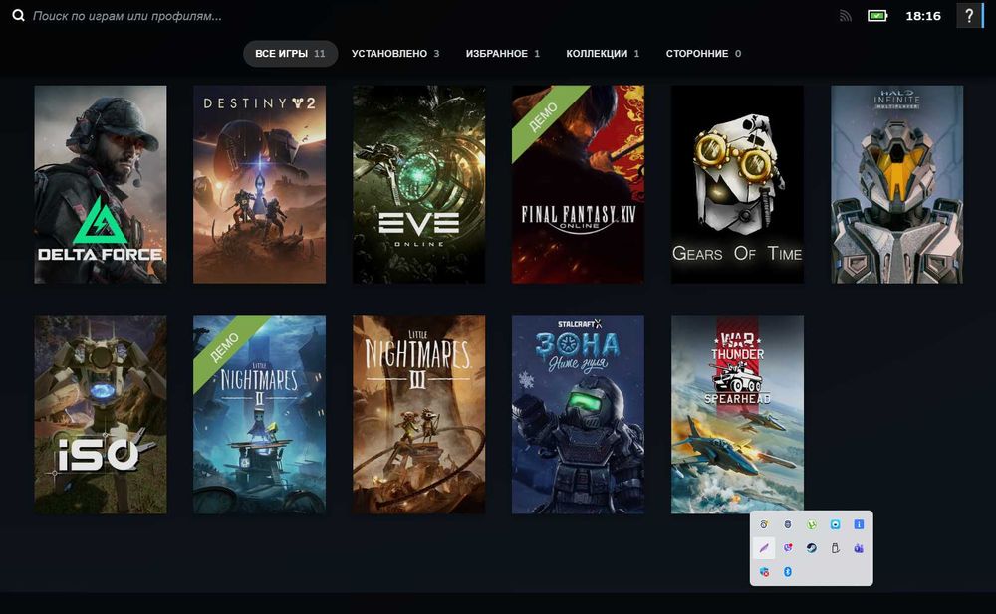Screen dimensions: 996x614
Task: Check the battery status icon
Action: pyautogui.click(x=877, y=16)
